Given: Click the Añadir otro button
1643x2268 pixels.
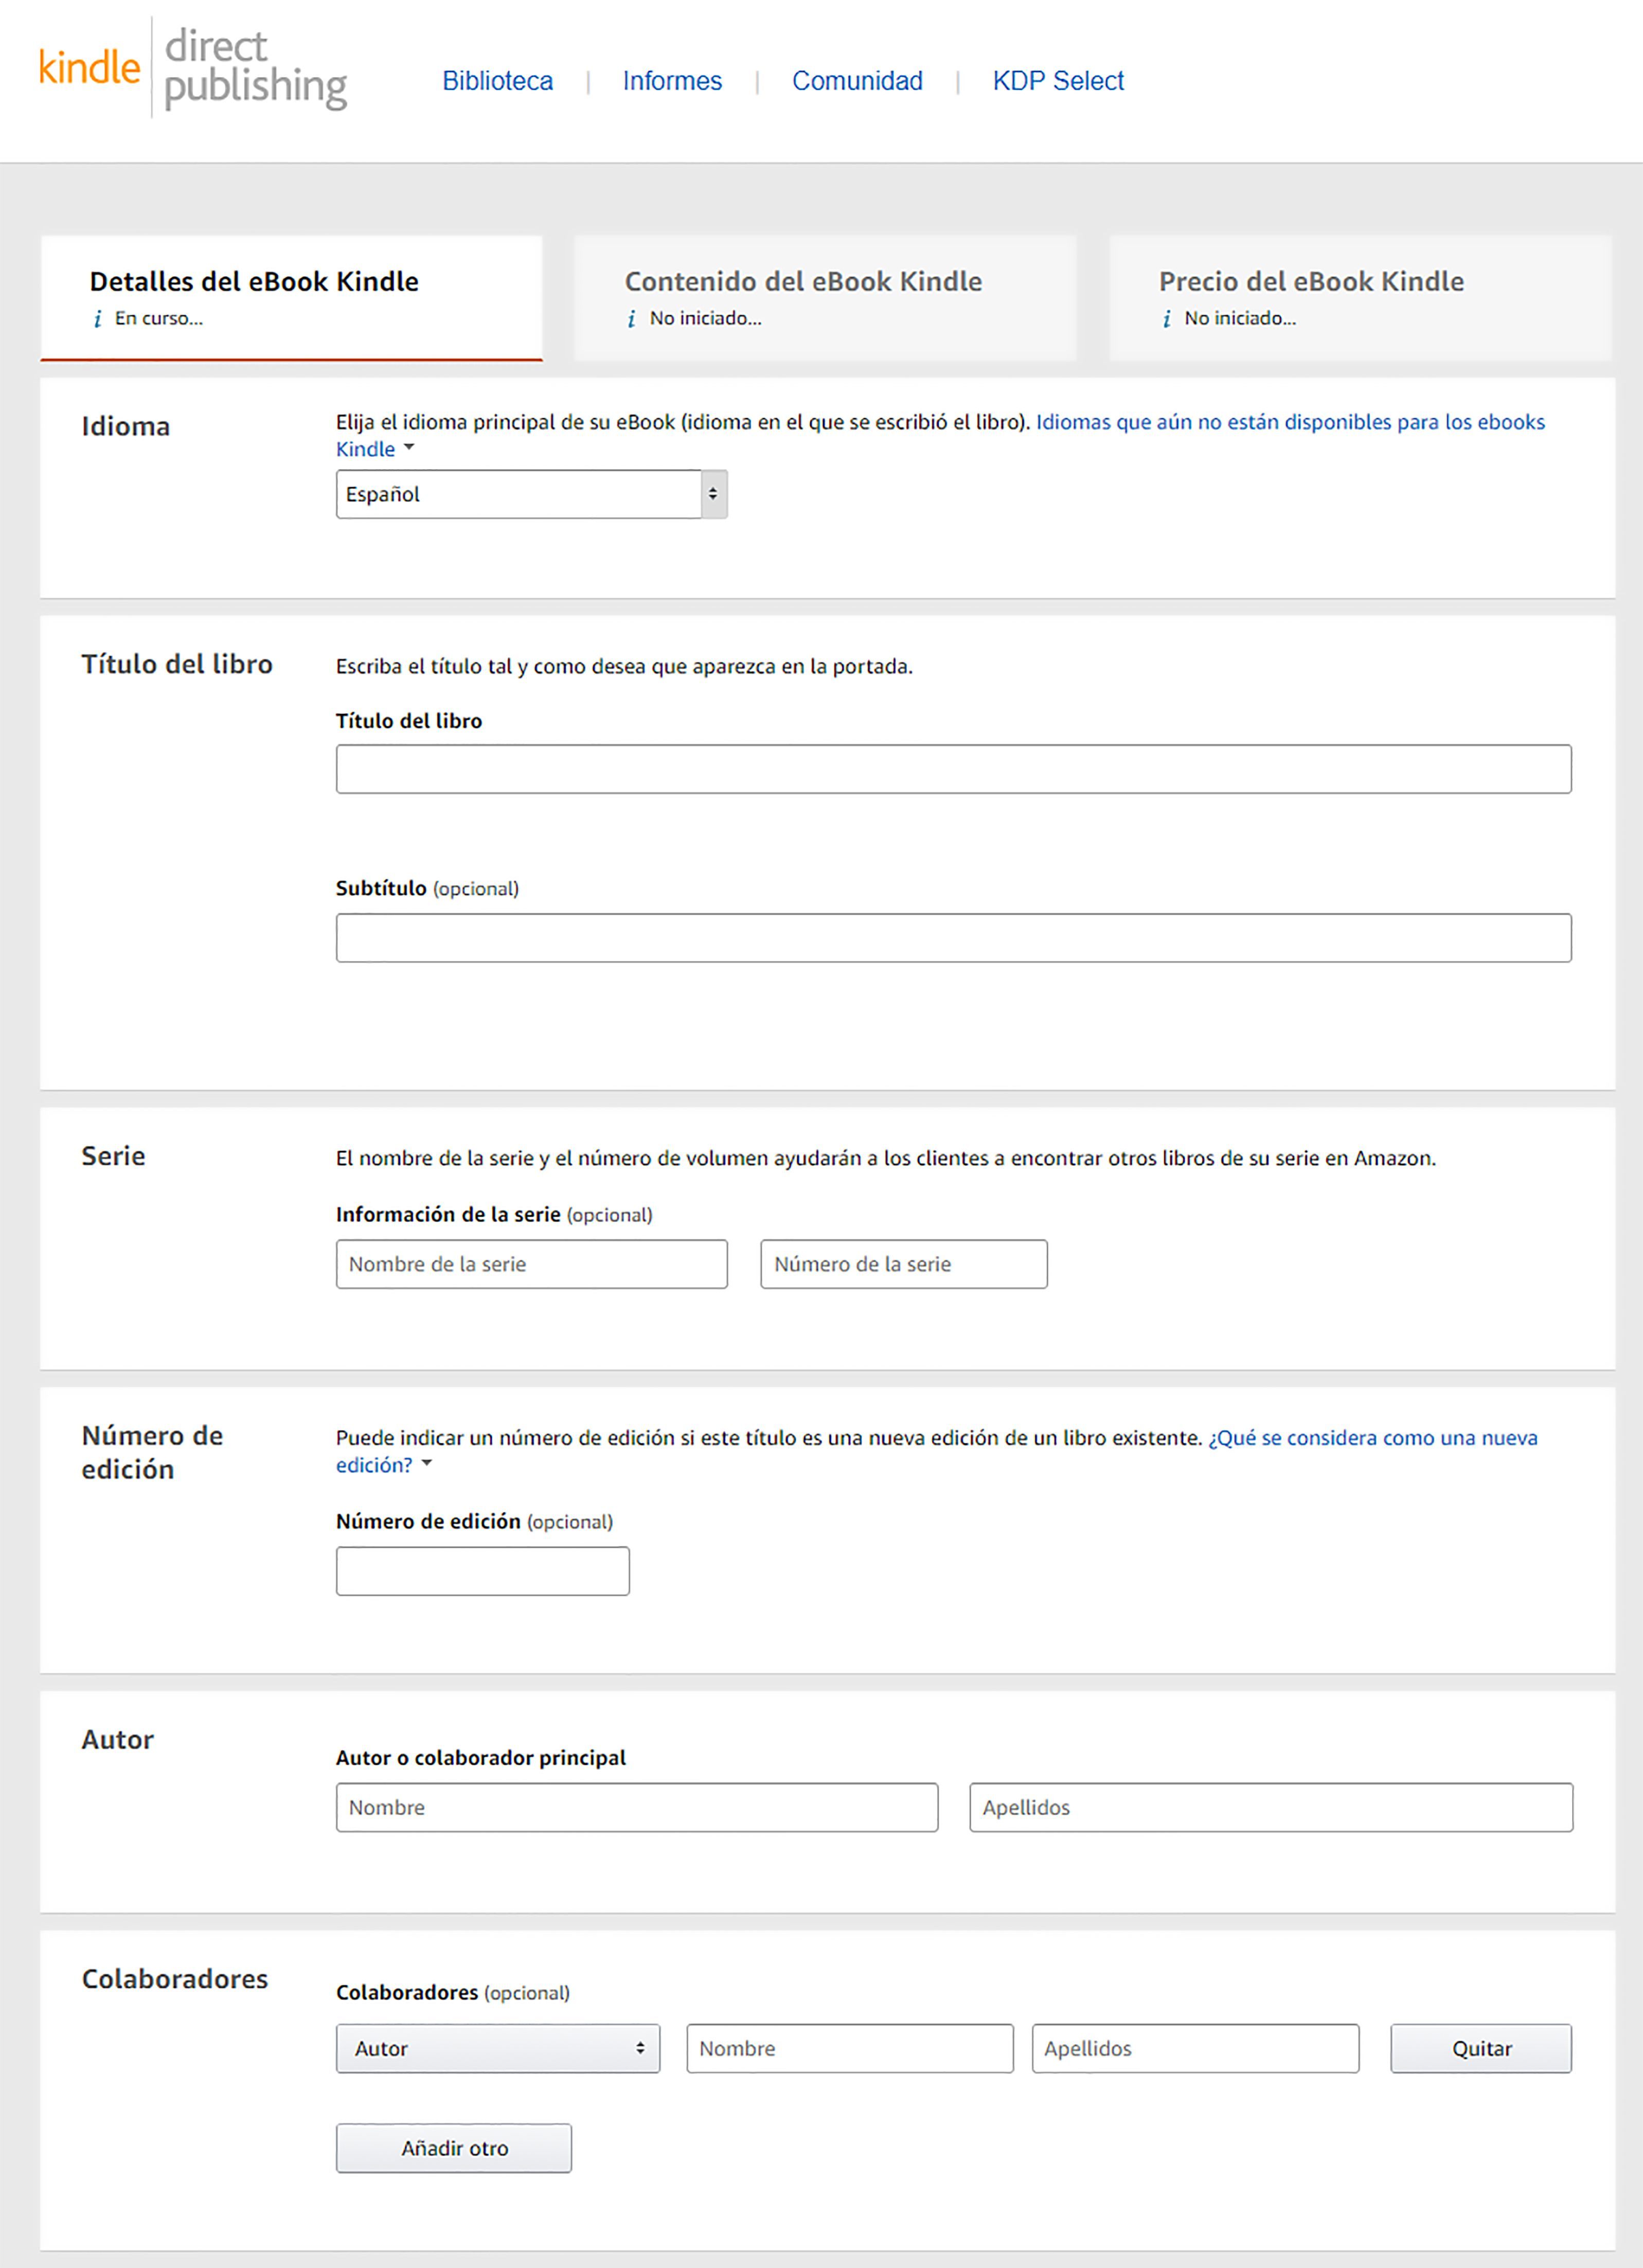Looking at the screenshot, I should coord(454,2148).
